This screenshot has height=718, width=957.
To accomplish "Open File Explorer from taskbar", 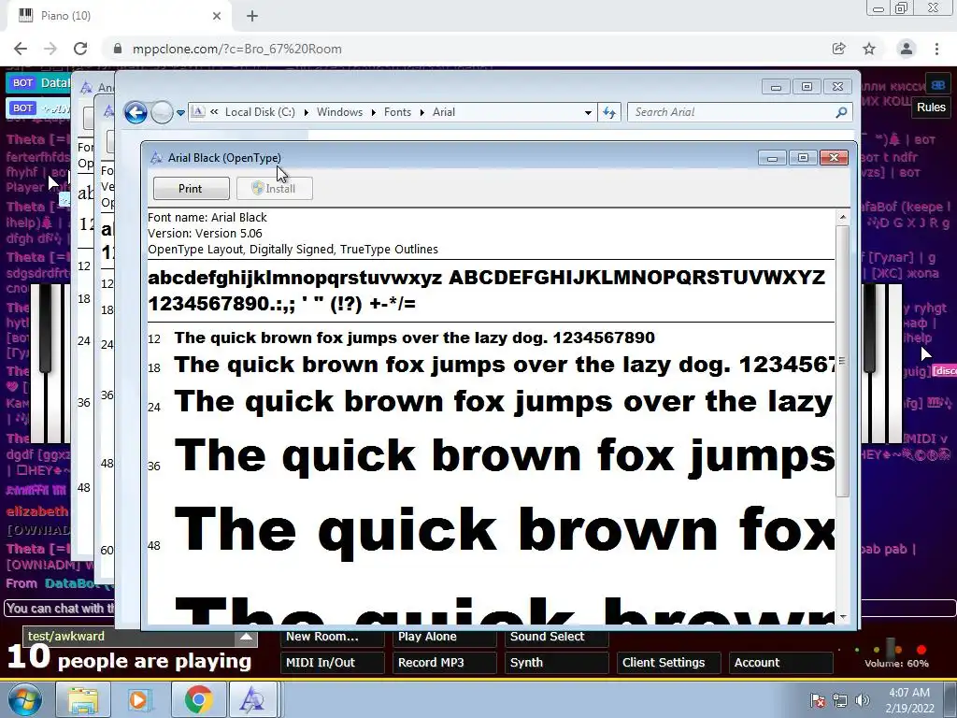I will (x=83, y=699).
